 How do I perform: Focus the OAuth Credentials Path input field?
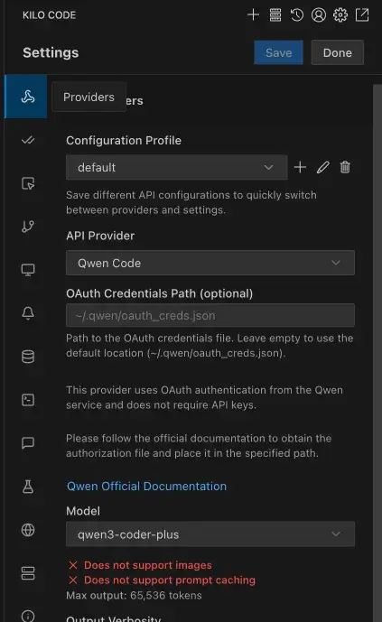coord(210,315)
